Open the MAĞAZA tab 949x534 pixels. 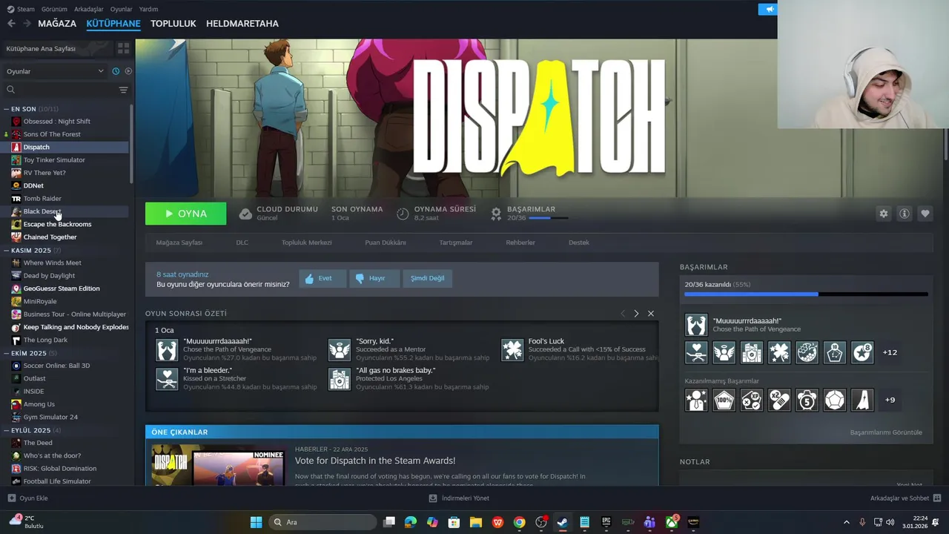pos(57,24)
